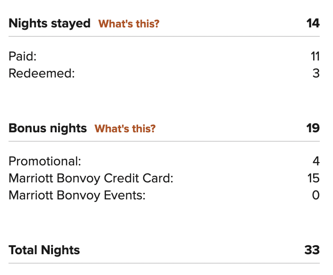Click the Paid label
Image resolution: width=333 pixels, height=275 pixels.
pos(23,57)
